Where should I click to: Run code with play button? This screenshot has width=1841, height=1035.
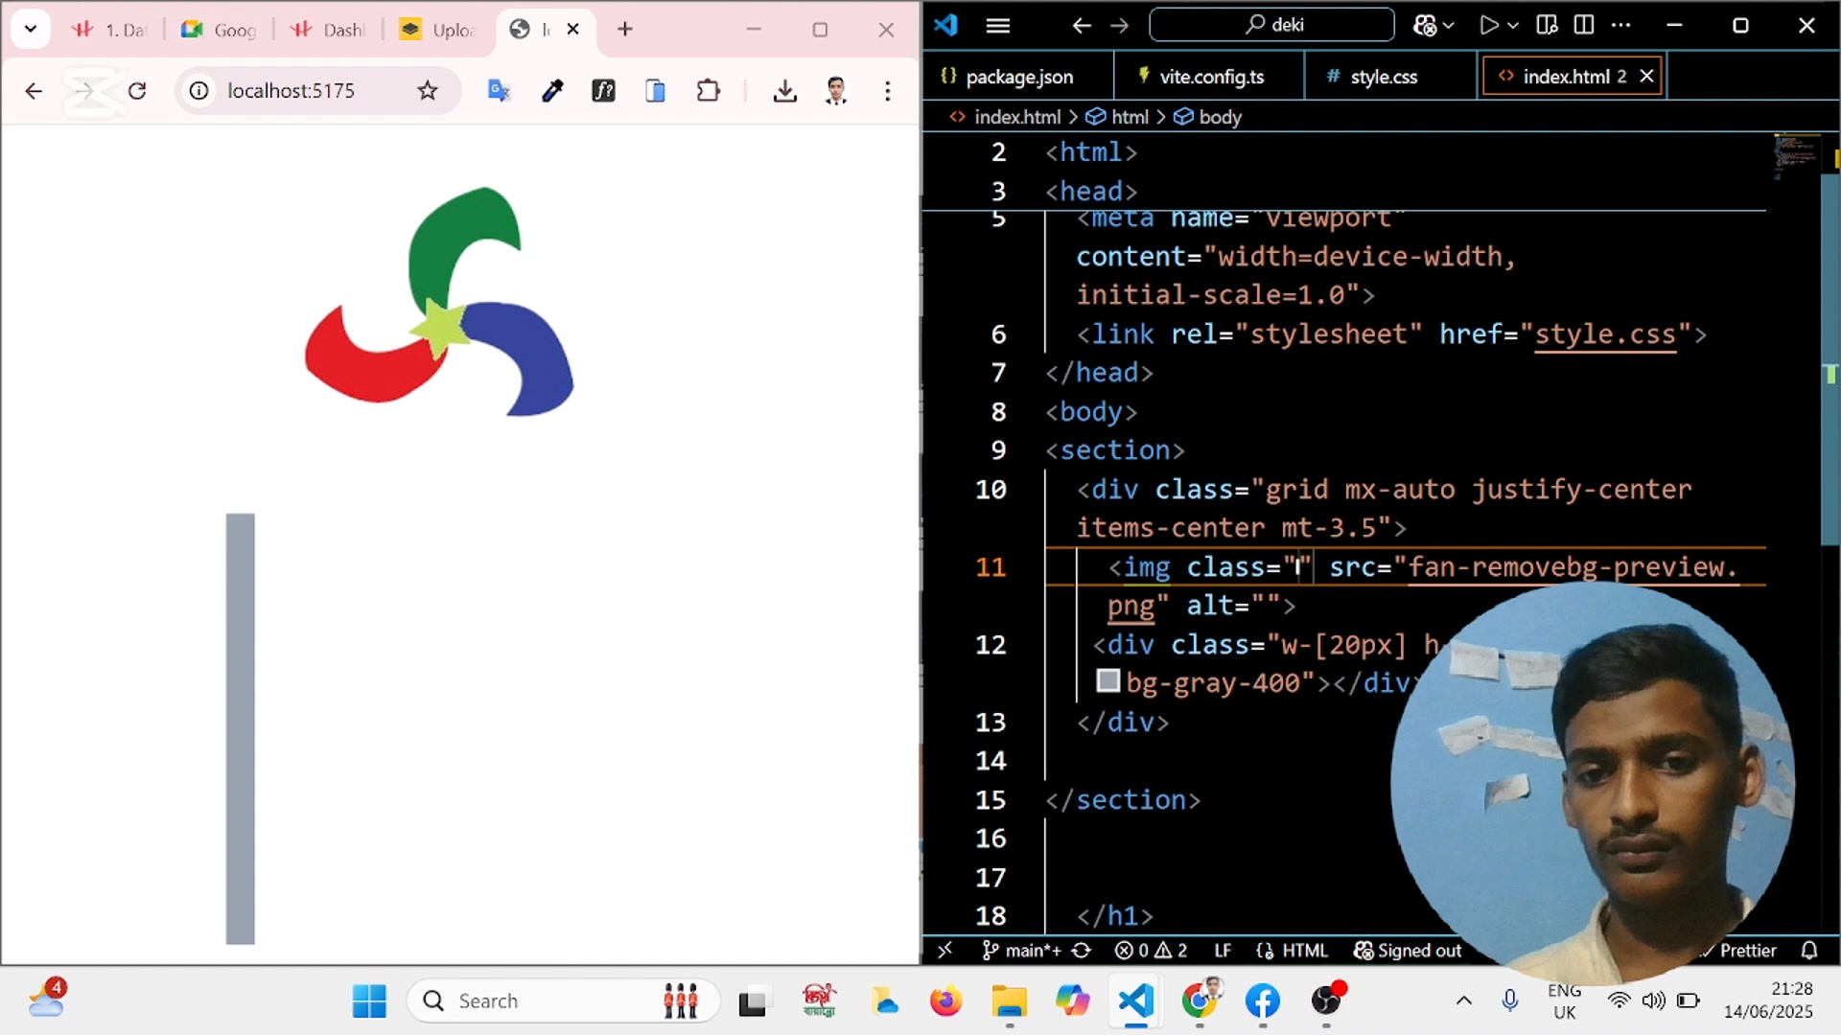tap(1487, 26)
